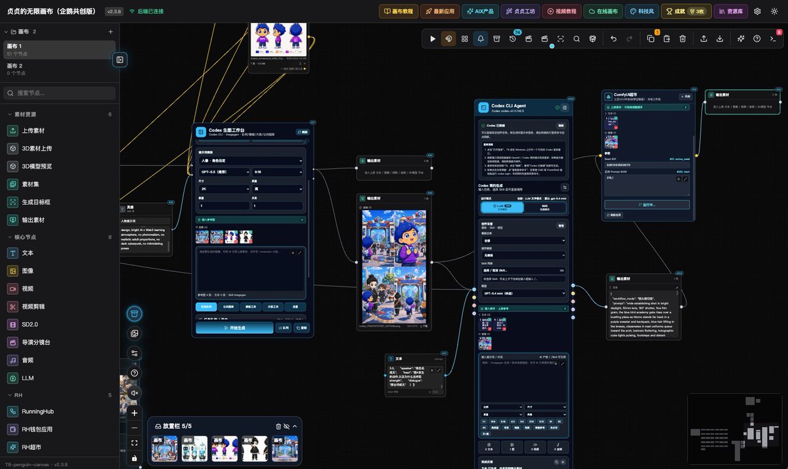The image size is (788, 469).
Task: Add a RunningHub node
Action: pyautogui.click(x=60, y=411)
